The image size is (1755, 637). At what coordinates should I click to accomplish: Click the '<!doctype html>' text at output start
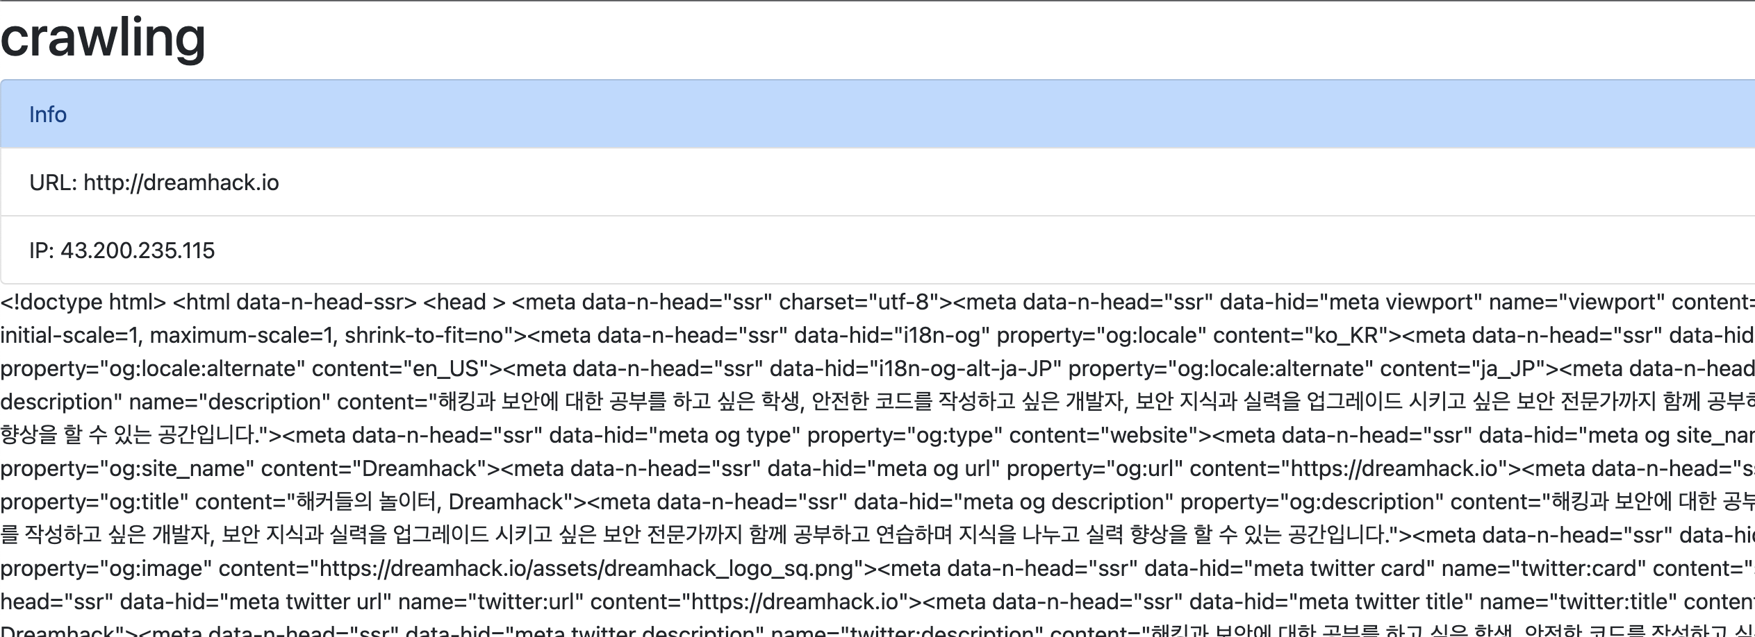(83, 302)
